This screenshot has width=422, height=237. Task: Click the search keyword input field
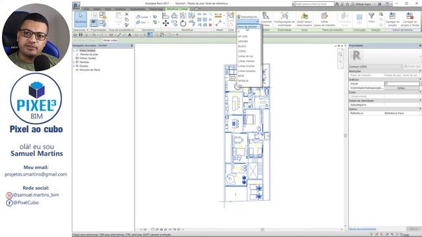[314, 4]
